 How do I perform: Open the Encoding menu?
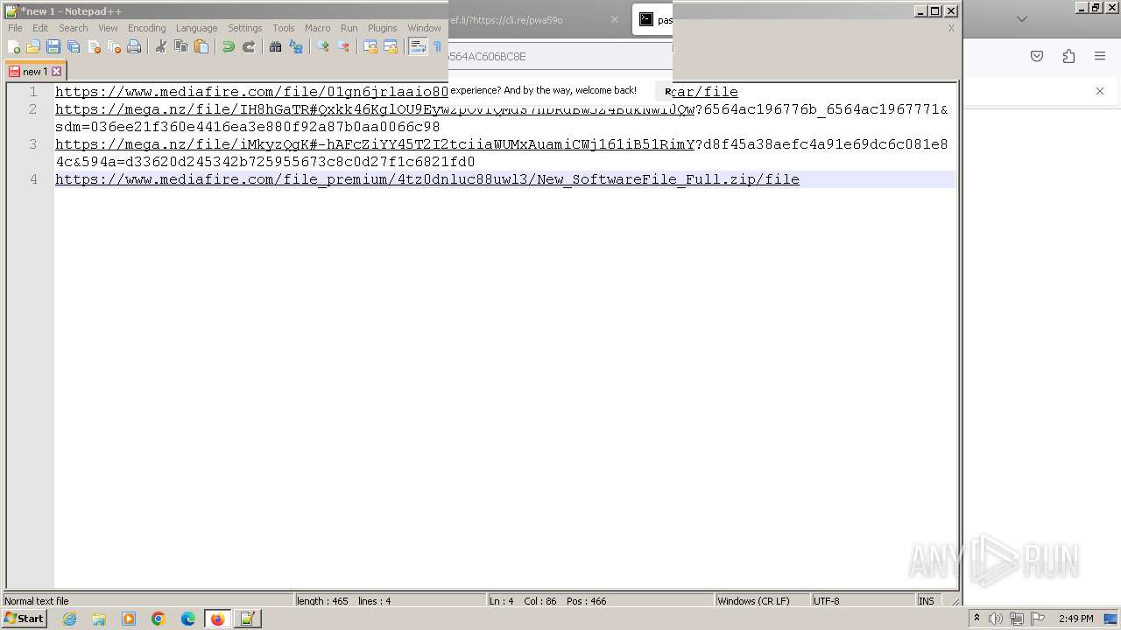146,28
